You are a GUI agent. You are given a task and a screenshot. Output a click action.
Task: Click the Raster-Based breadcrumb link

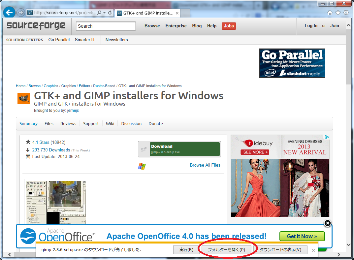point(104,86)
